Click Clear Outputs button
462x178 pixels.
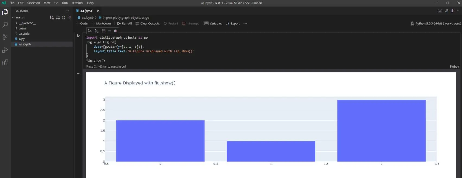[147, 23]
